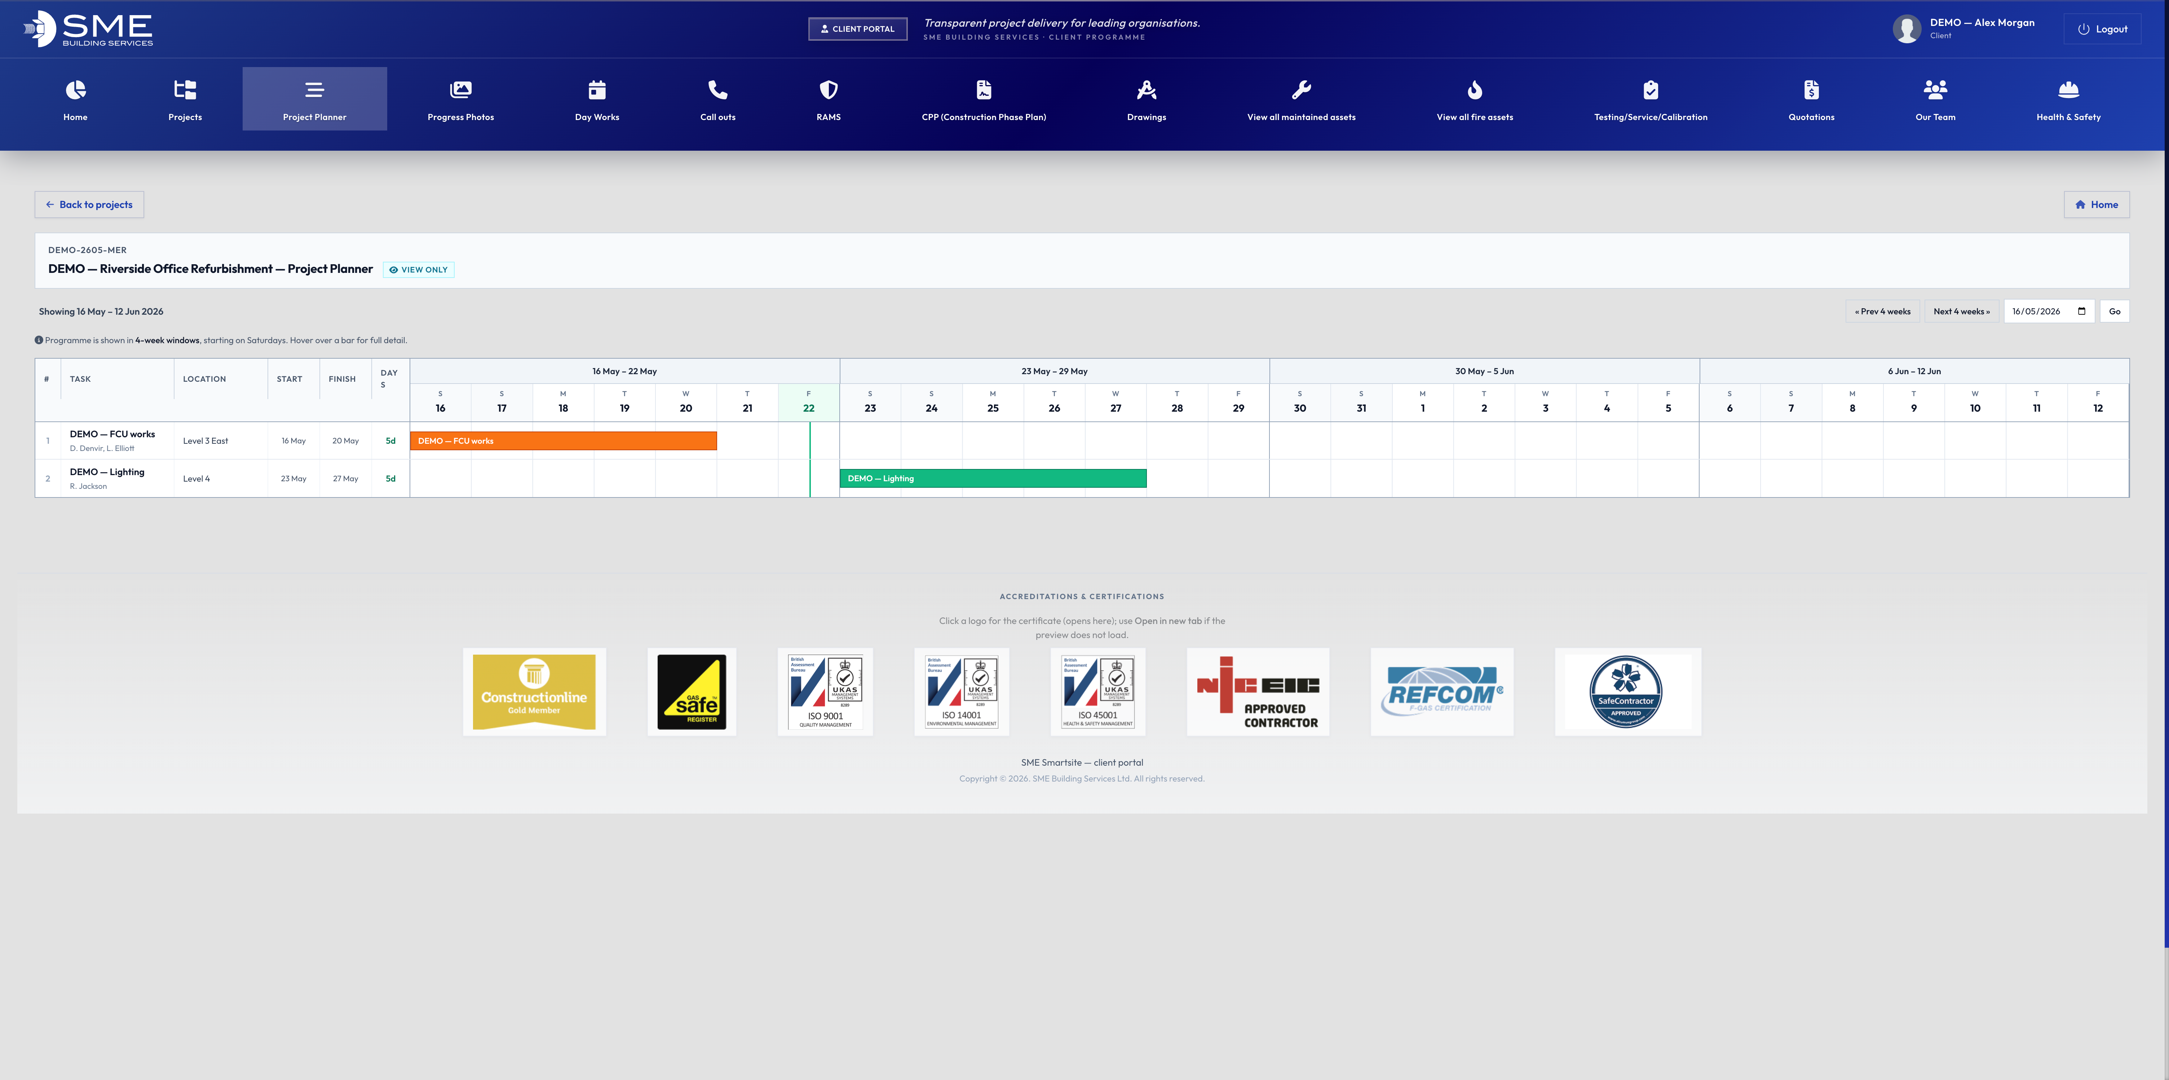Select the DEMO — Lighting task name

107,472
